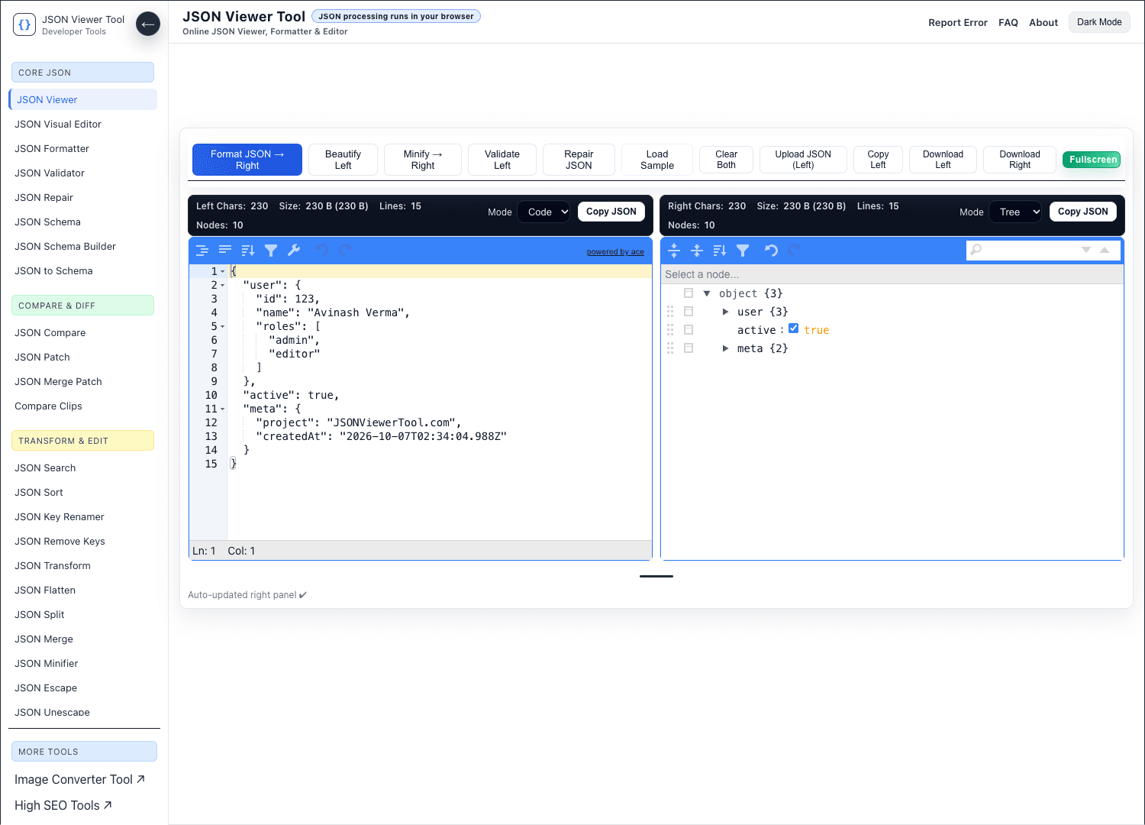
Task: Open Image Converter Tool external link
Action: [x=79, y=779]
